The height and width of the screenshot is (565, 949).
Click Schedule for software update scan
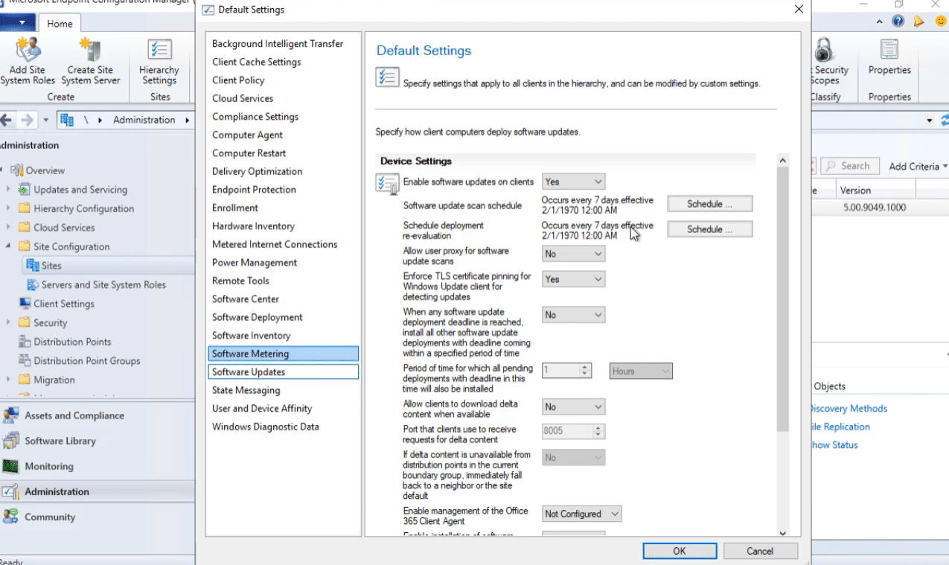tap(709, 204)
